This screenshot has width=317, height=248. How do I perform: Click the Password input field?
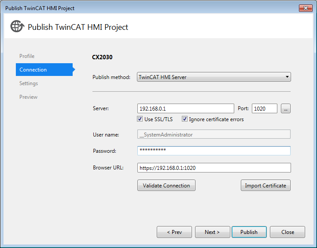214,151
